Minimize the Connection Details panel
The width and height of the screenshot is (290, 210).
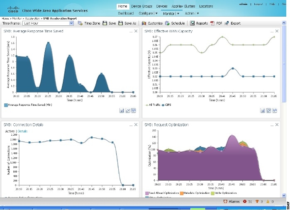[x=131, y=125]
